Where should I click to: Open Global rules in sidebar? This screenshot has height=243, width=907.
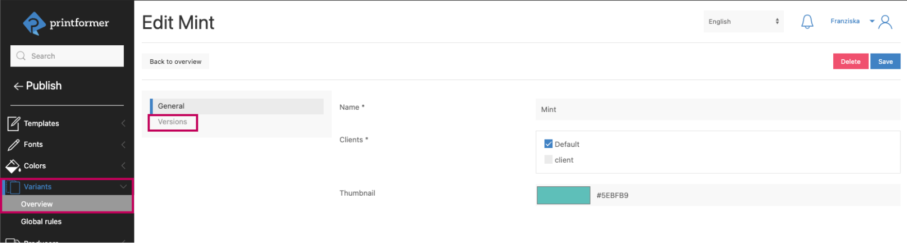tap(41, 221)
